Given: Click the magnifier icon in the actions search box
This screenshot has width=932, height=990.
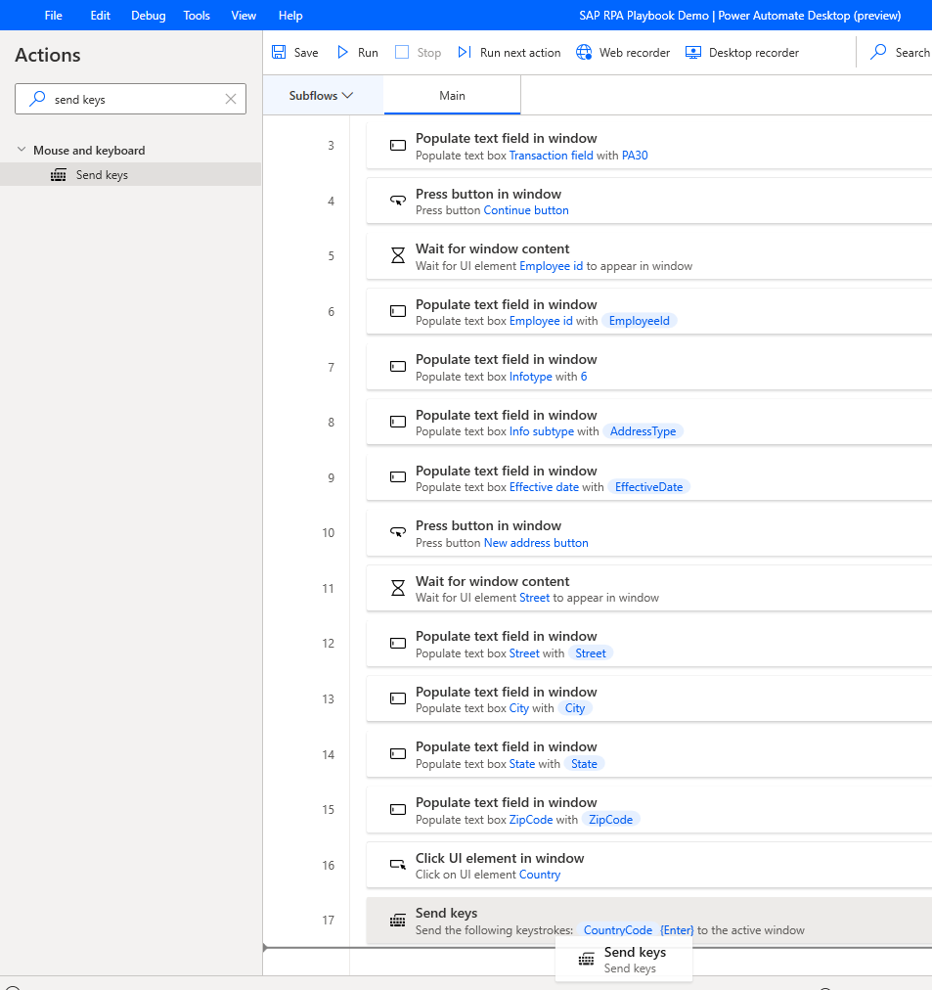Looking at the screenshot, I should [38, 99].
